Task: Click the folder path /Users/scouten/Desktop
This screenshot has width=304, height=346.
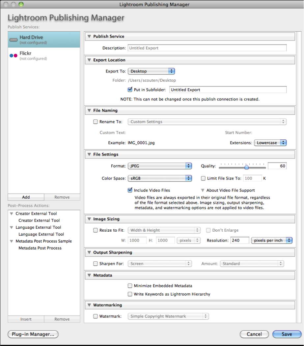Action: [152, 80]
